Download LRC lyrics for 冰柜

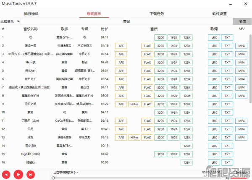pyautogui.click(x=214, y=137)
